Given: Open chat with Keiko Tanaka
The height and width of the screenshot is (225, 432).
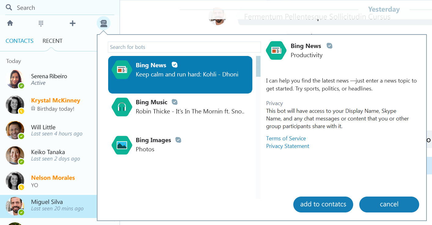Looking at the screenshot, I should coord(49,155).
